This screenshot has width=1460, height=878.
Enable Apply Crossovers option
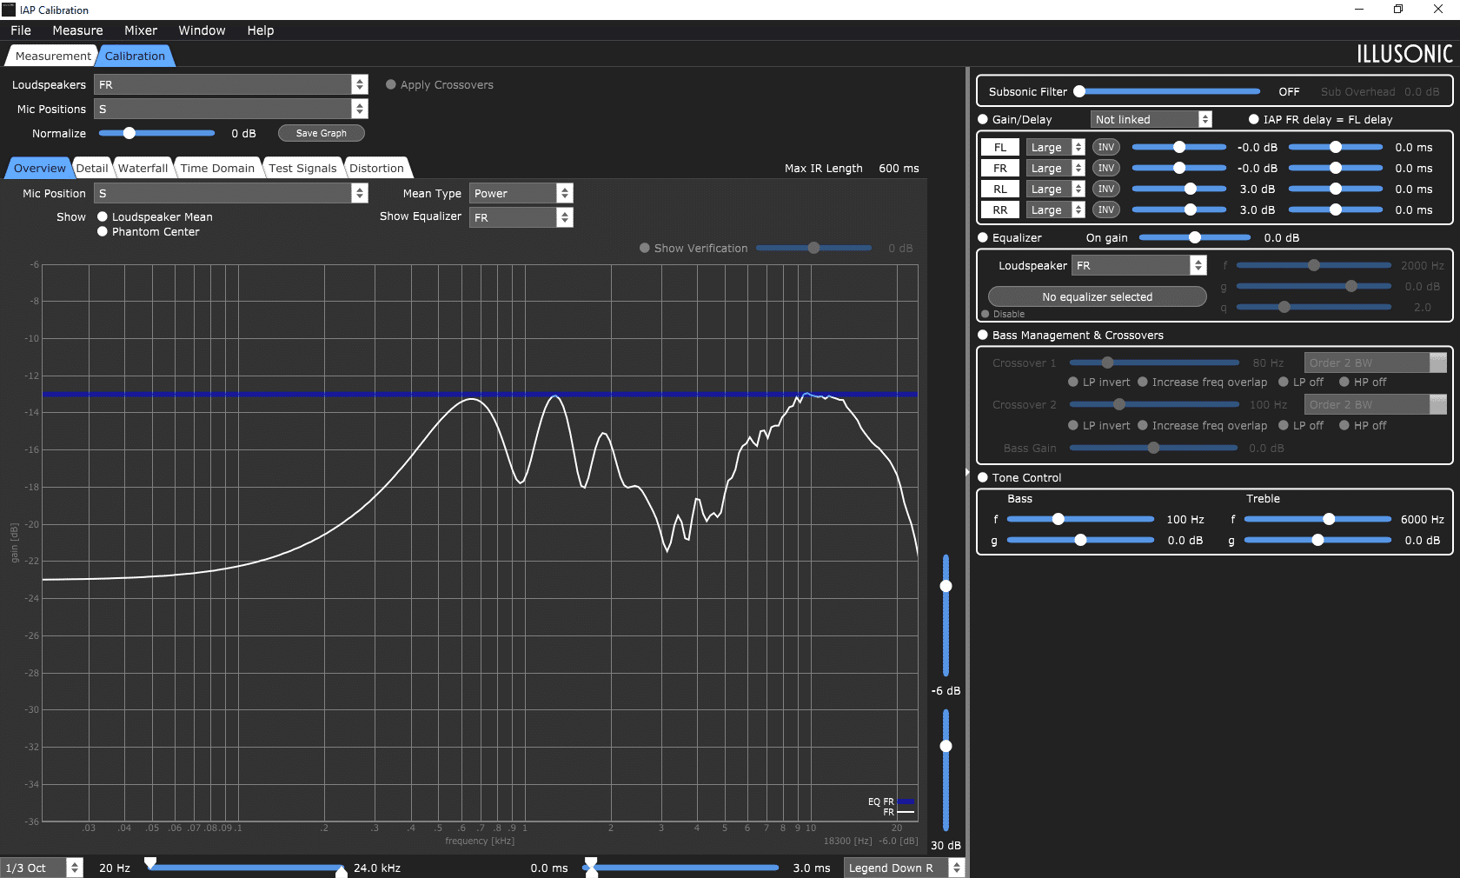391,84
